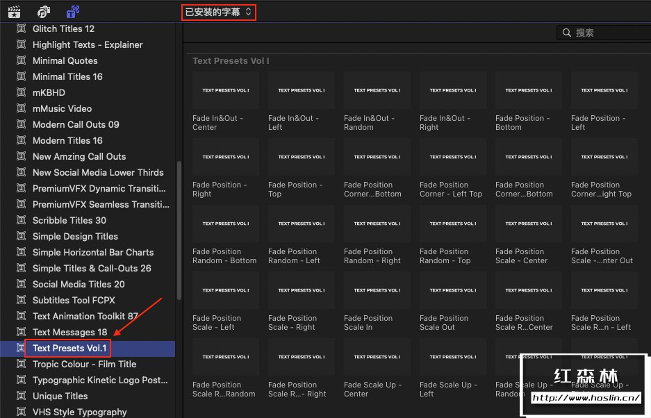The width and height of the screenshot is (651, 418).
Task: Select Fade Position Random - Top thumbnail
Action: click(x=453, y=224)
